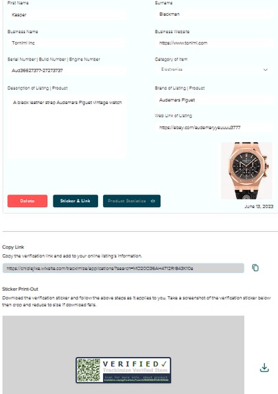The height and width of the screenshot is (394, 278).
Task: Expand the Category of Item dropdown arrow
Action: [x=265, y=69]
